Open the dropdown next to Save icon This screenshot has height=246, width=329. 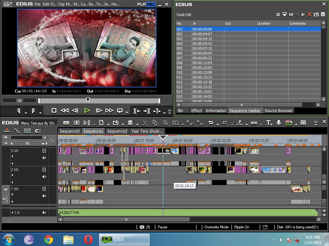(137, 125)
